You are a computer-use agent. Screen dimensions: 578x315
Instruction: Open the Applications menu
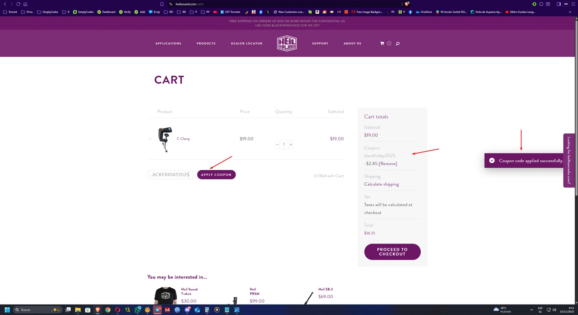click(168, 43)
